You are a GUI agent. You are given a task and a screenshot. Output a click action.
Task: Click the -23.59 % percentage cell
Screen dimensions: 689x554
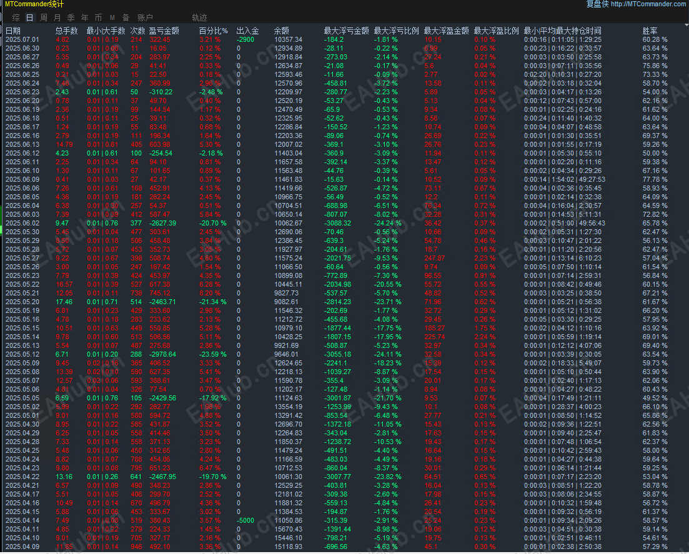pos(212,355)
